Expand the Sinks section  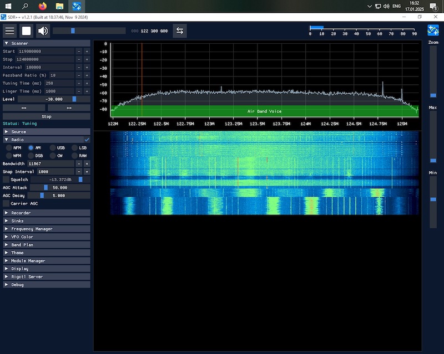pyautogui.click(x=47, y=221)
